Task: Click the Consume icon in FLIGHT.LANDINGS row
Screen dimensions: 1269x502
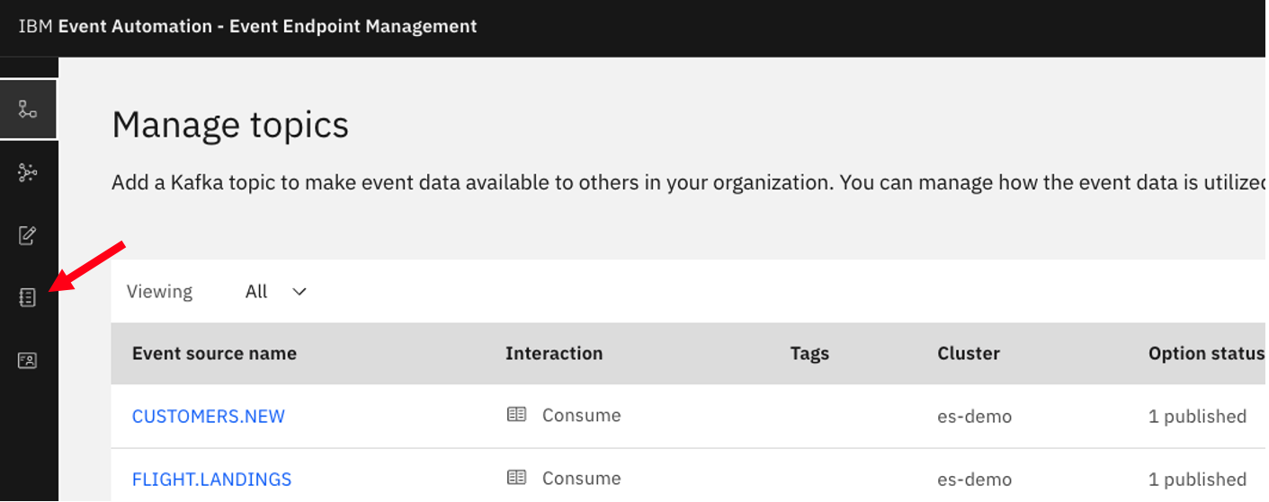Action: [516, 478]
